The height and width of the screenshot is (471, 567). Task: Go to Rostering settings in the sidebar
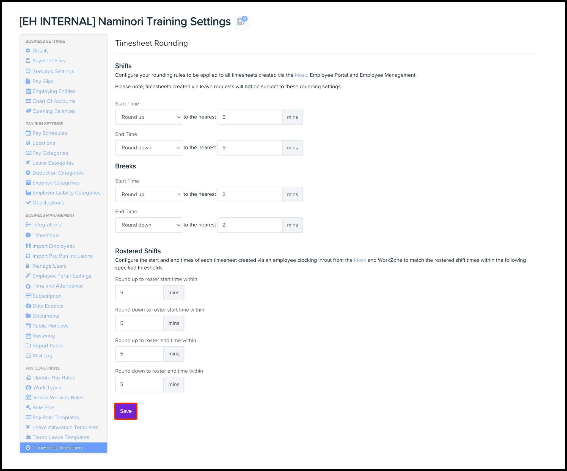pyautogui.click(x=43, y=336)
